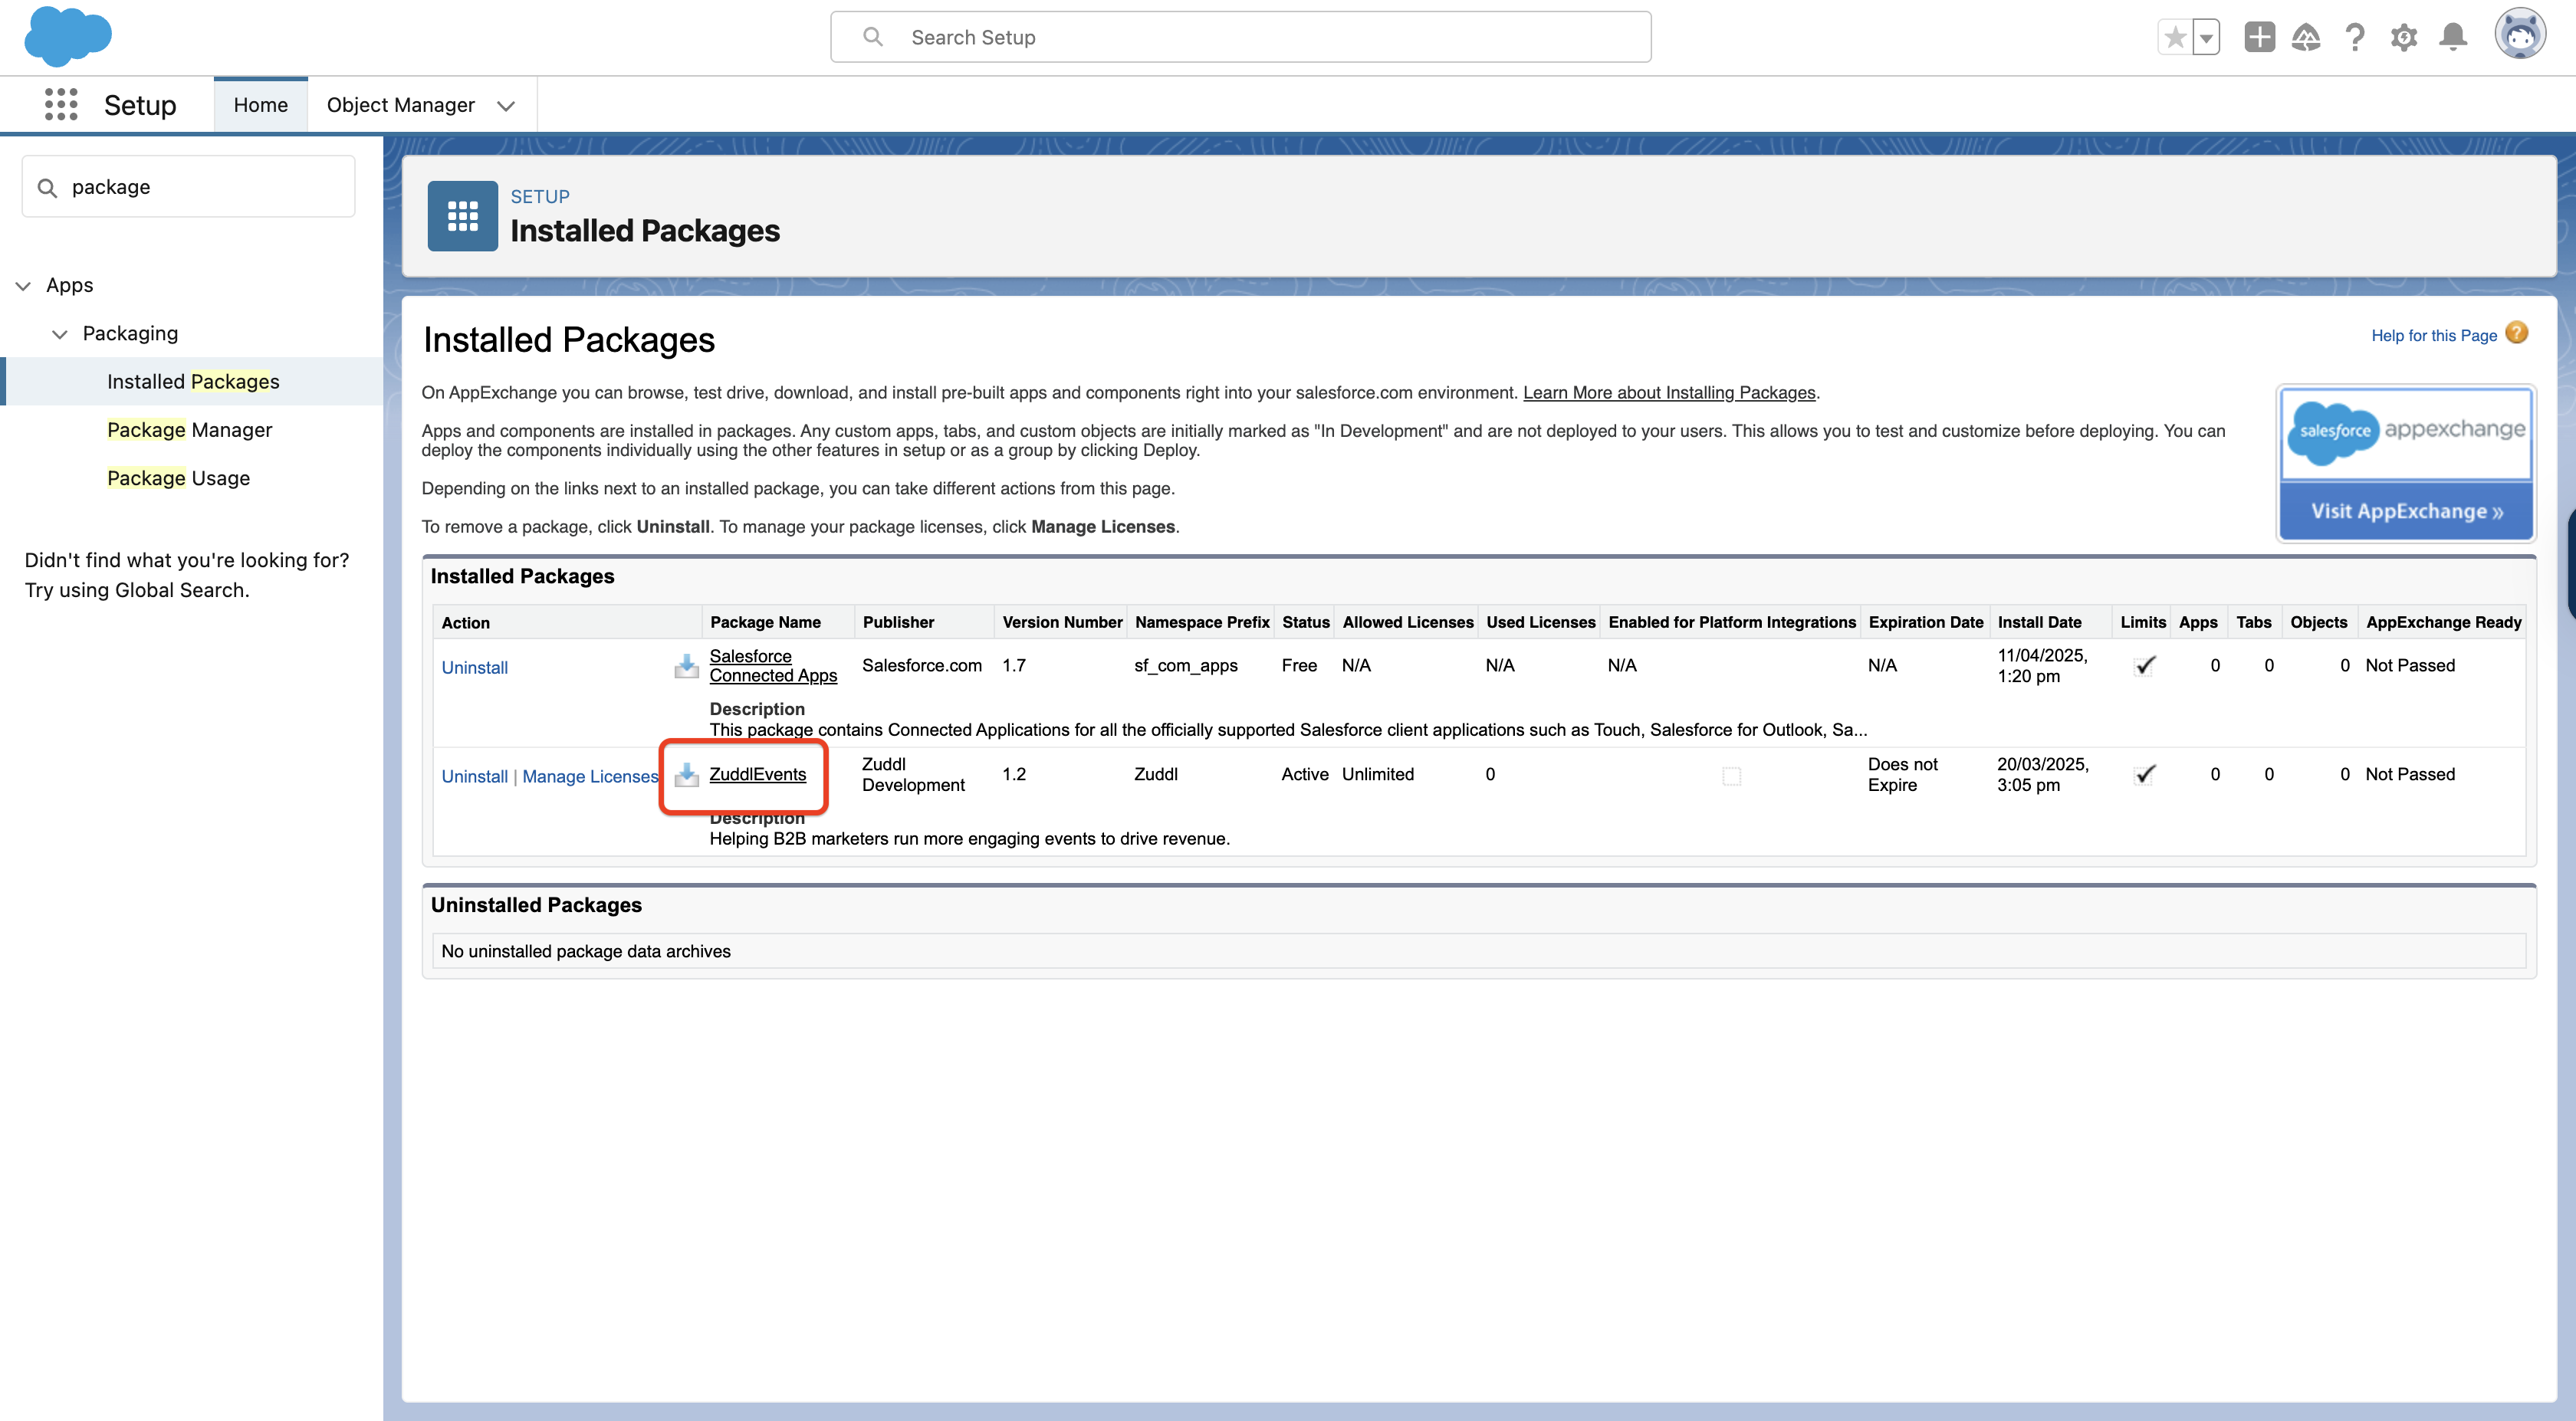Collapse the Apps tree section
The height and width of the screenshot is (1421, 2576).
click(23, 286)
